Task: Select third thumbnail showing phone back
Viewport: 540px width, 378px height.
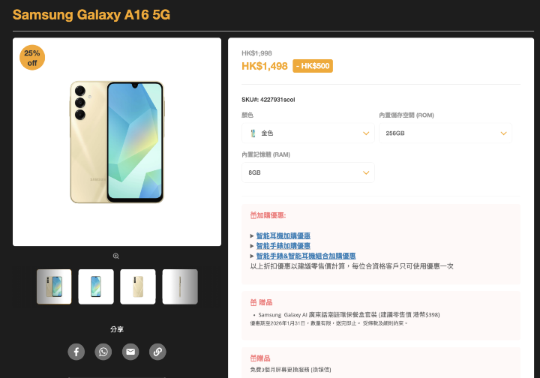Action: coord(138,286)
